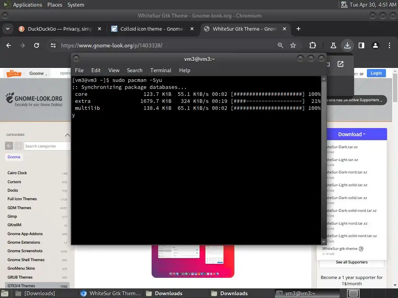Image resolution: width=398 pixels, height=298 pixels.
Task: Open the terminal File menu
Action: [x=79, y=71]
